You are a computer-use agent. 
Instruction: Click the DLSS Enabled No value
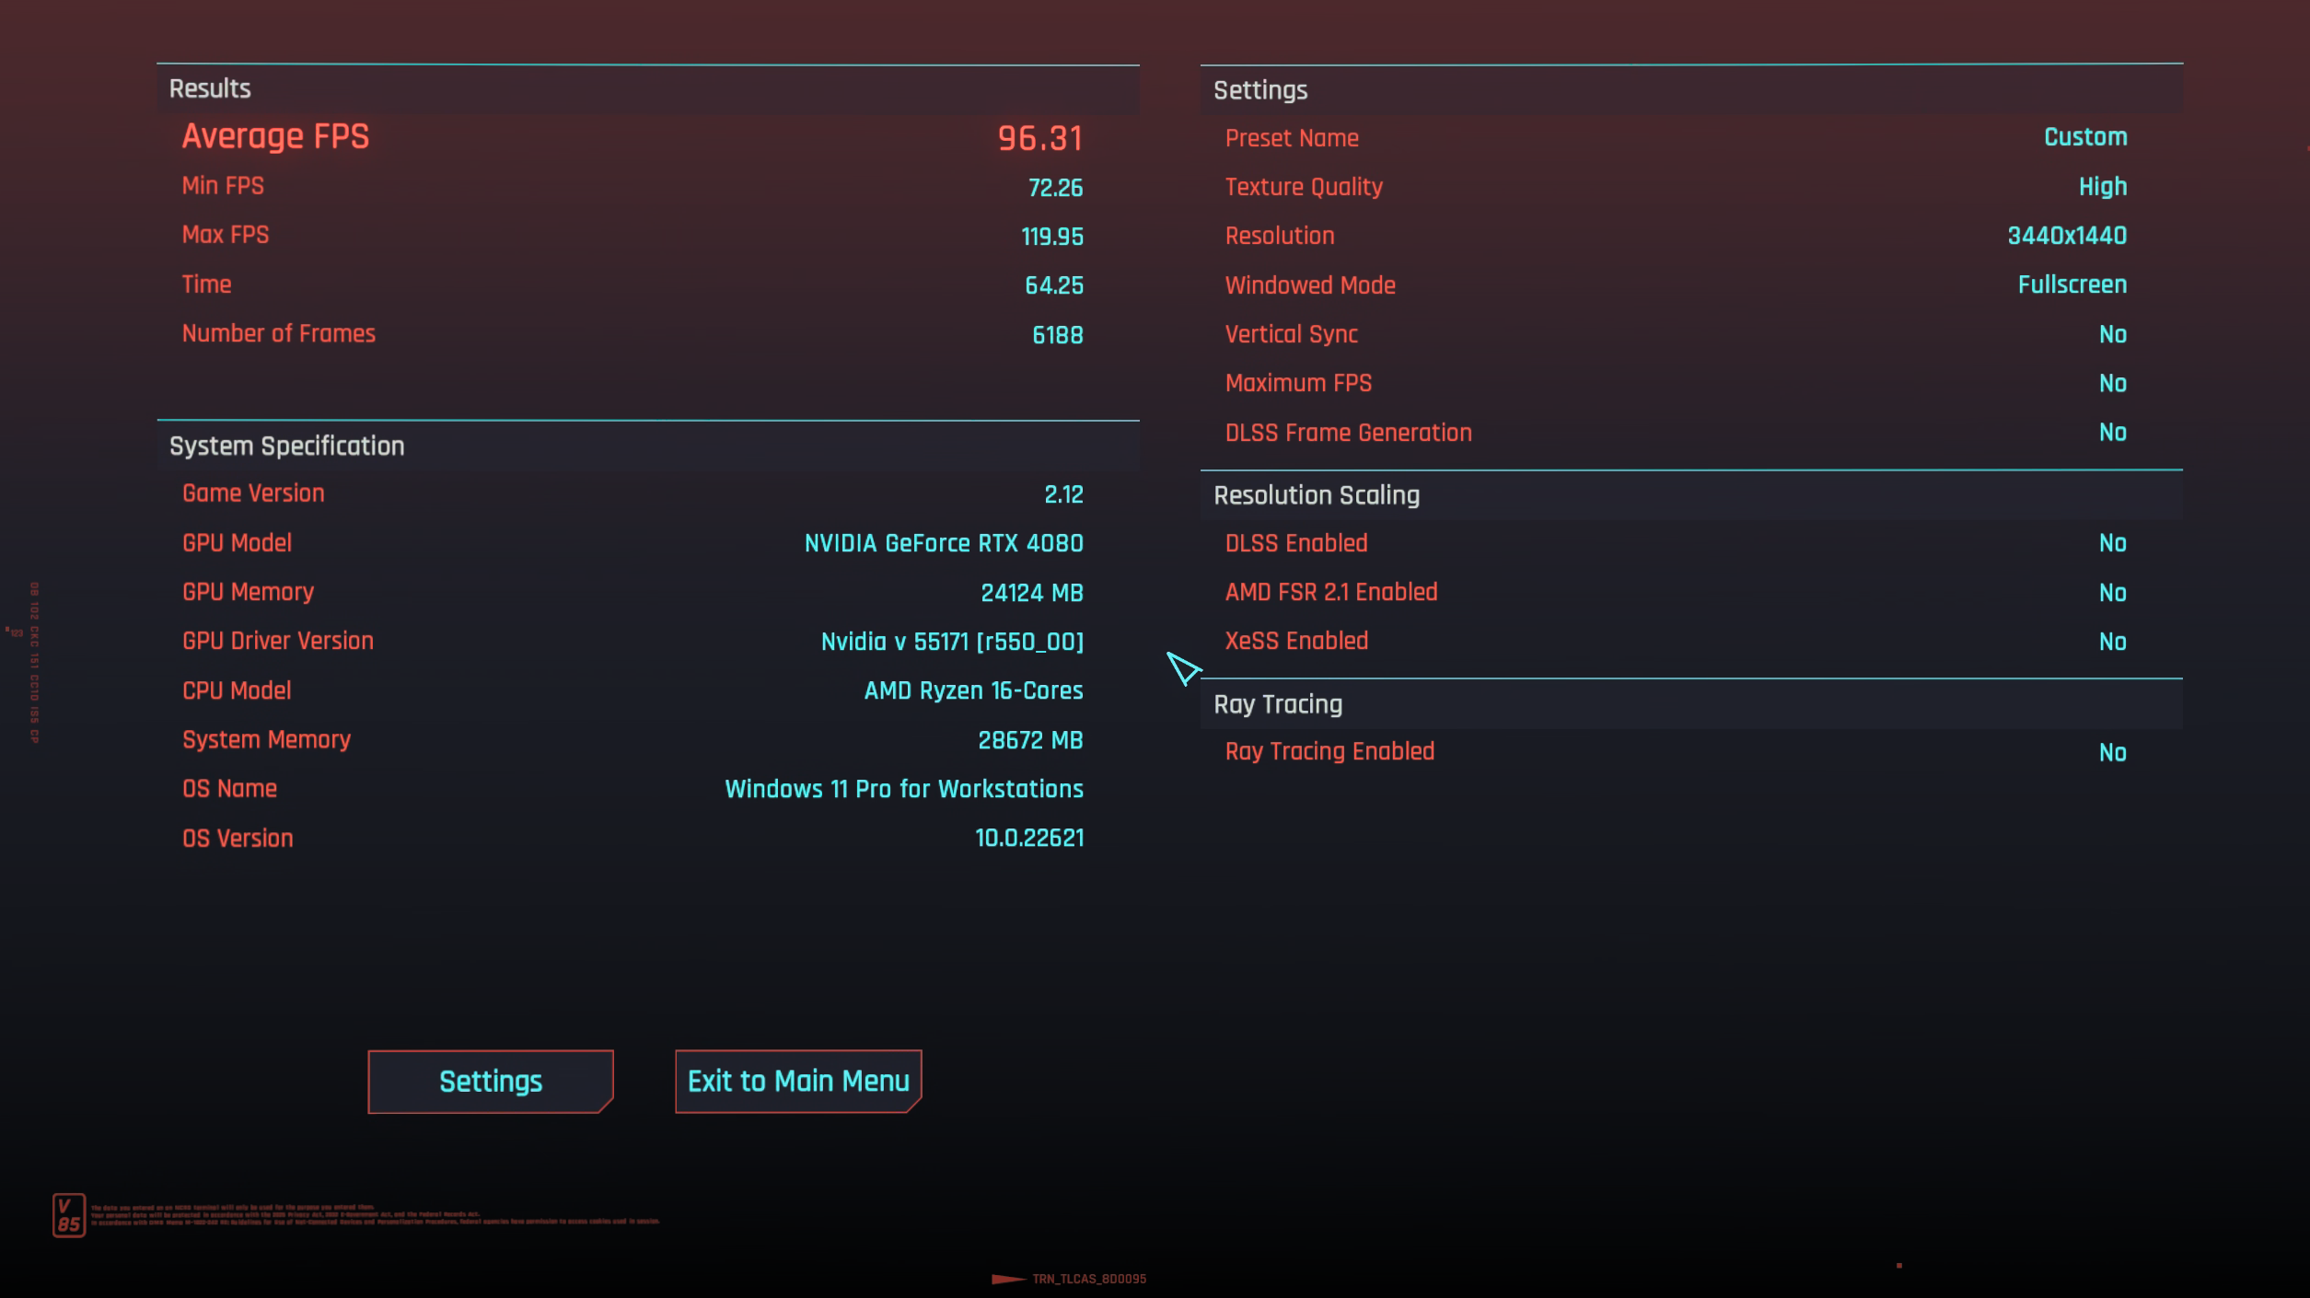tap(2112, 543)
